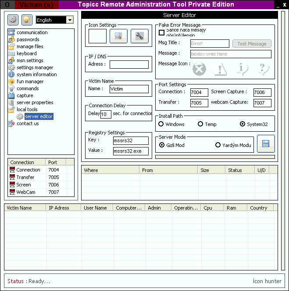Click the gear settings icon at top left
This screenshot has height=291, width=289.
point(13,20)
